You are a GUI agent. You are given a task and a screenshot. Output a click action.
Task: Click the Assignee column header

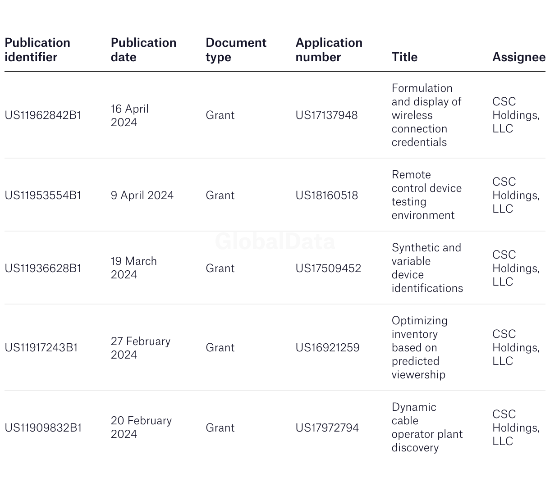coord(518,57)
